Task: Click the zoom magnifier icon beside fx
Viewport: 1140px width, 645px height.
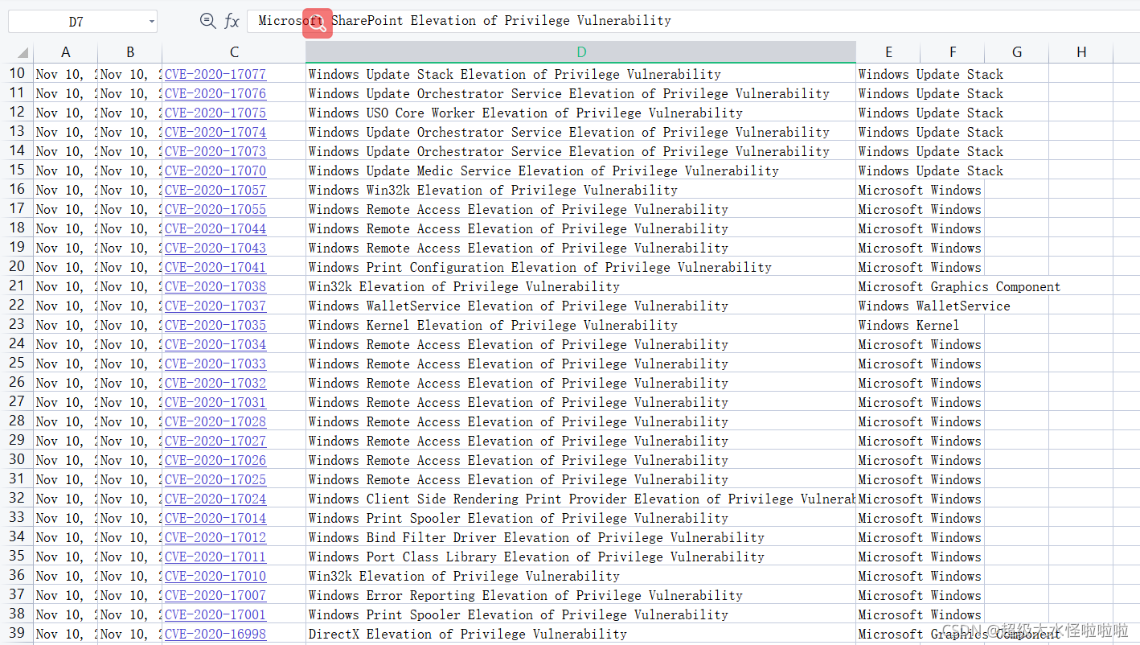Action: [x=207, y=21]
